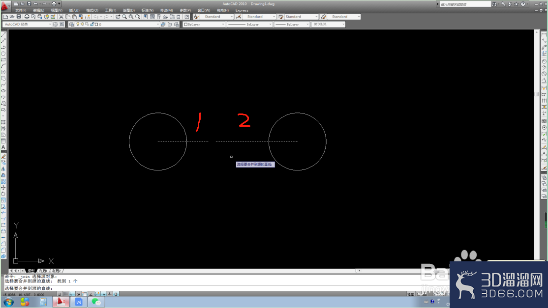This screenshot has width=548, height=308.
Task: Toggle Ortho mode in status bar
Action: coord(72,294)
